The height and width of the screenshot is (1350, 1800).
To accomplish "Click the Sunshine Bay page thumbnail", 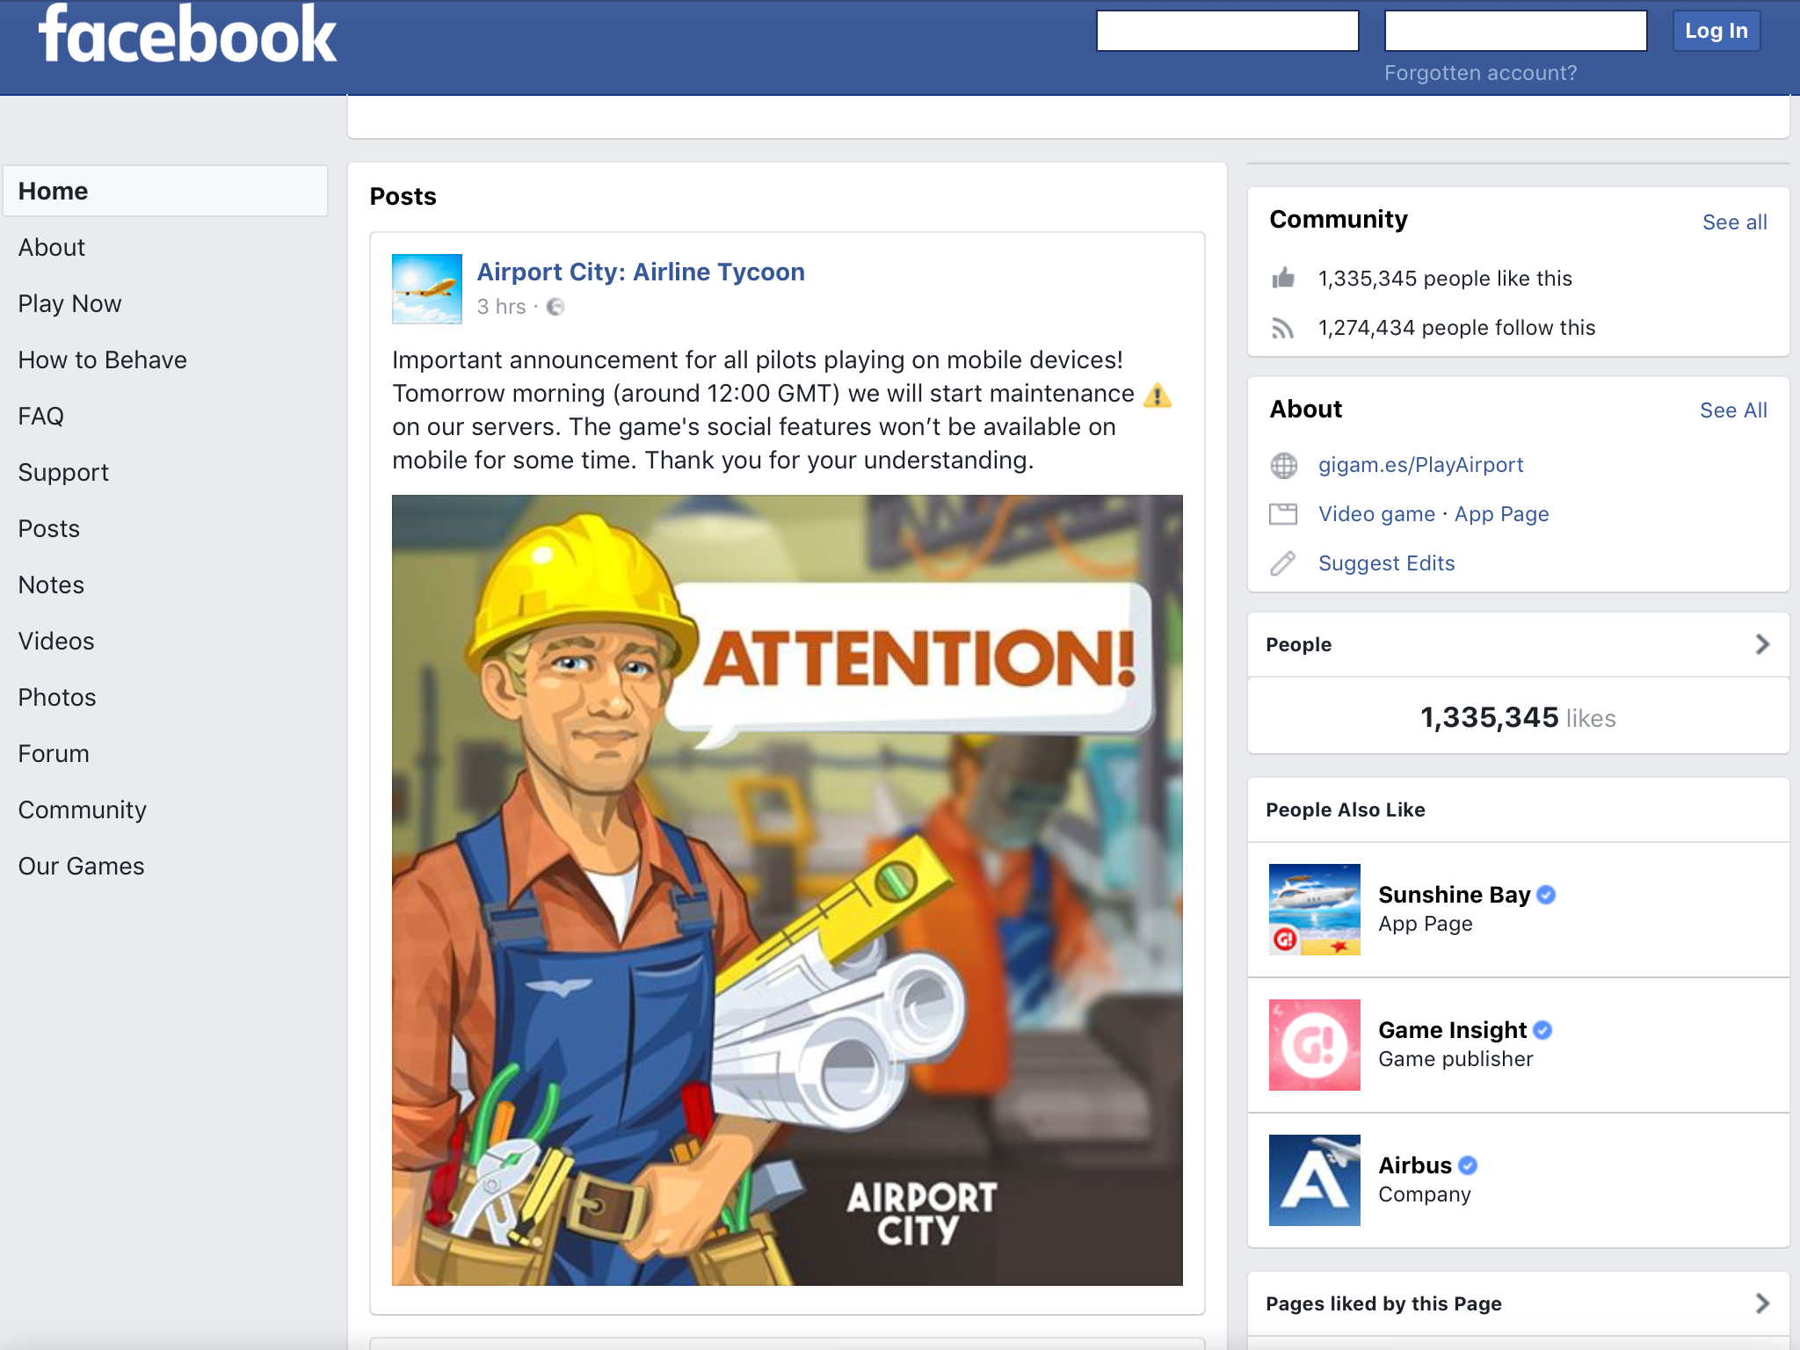I will (1315, 910).
